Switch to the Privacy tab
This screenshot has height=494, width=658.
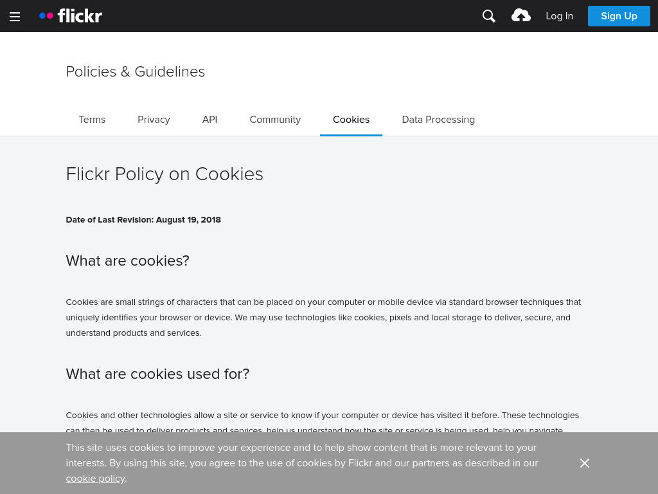pos(154,120)
